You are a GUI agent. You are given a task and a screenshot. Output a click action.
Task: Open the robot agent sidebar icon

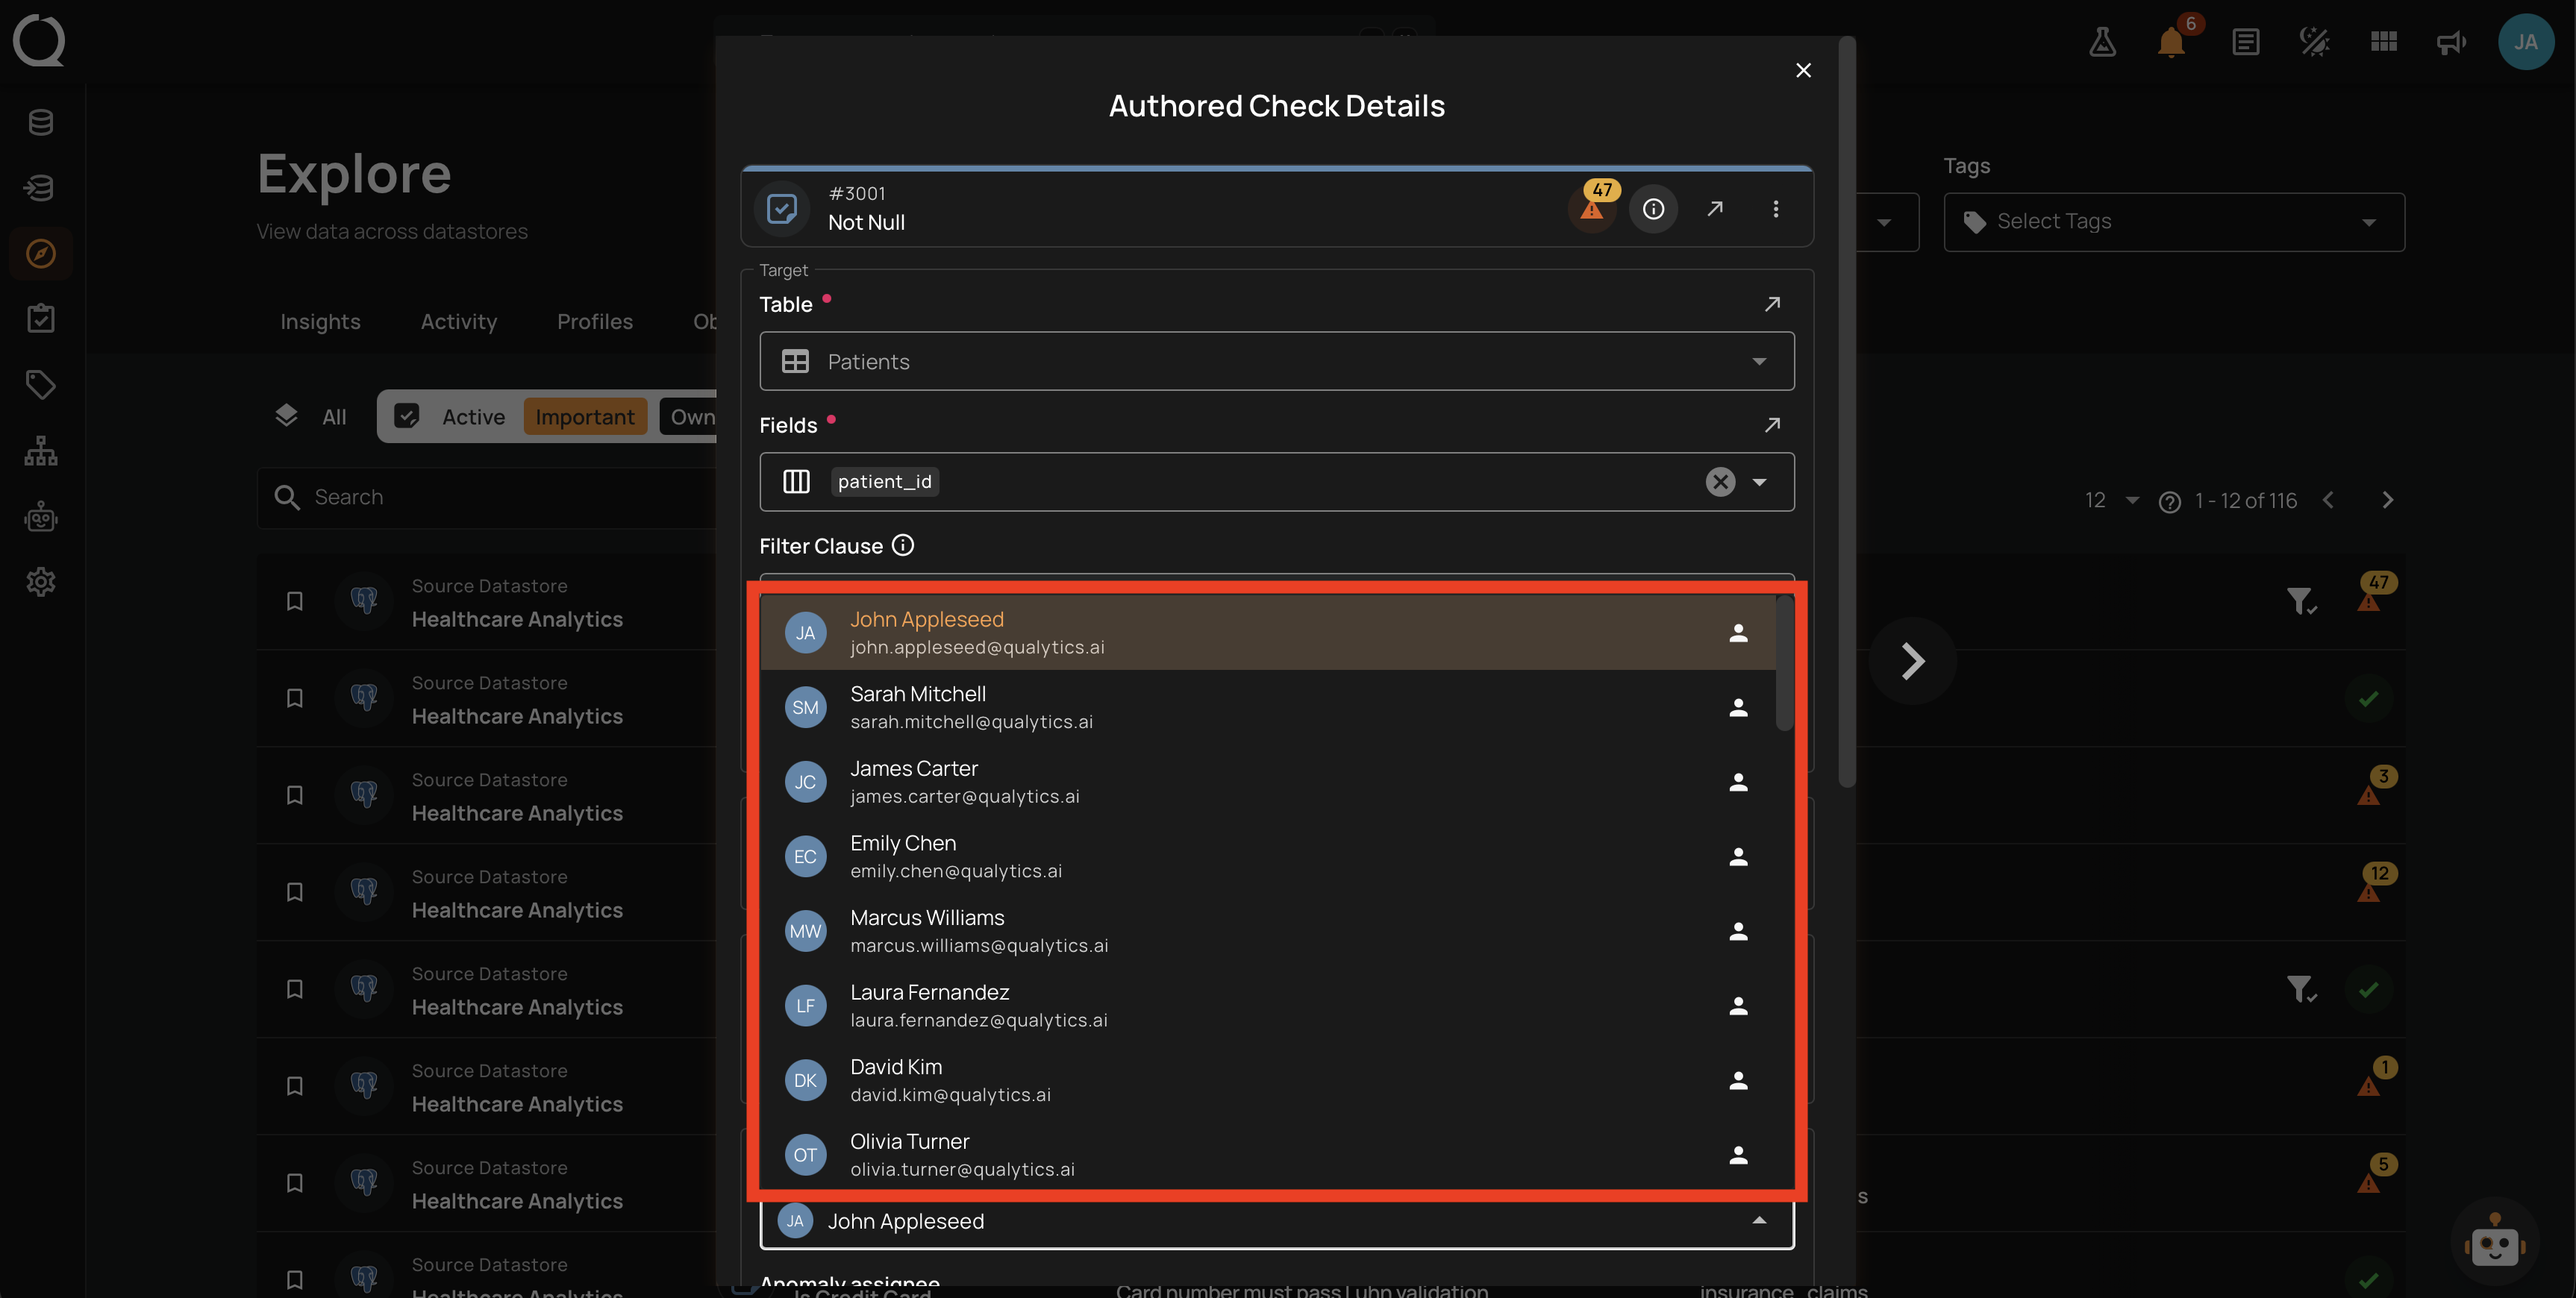point(41,517)
